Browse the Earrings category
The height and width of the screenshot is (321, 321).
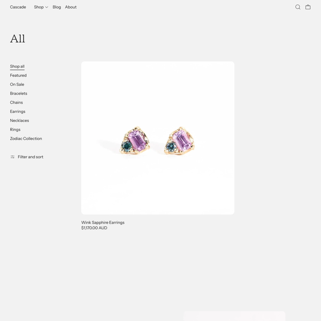(x=18, y=111)
